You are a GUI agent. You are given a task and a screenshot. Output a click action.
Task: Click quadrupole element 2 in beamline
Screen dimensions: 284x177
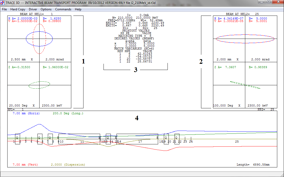17,139
